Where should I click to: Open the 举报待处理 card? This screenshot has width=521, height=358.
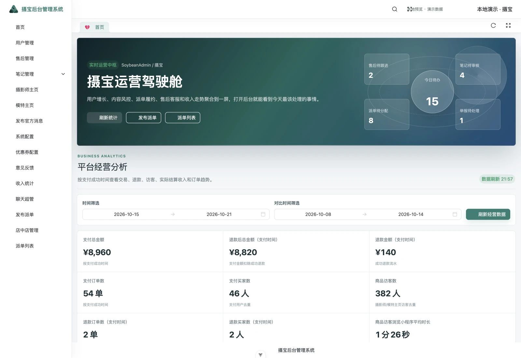click(x=478, y=114)
